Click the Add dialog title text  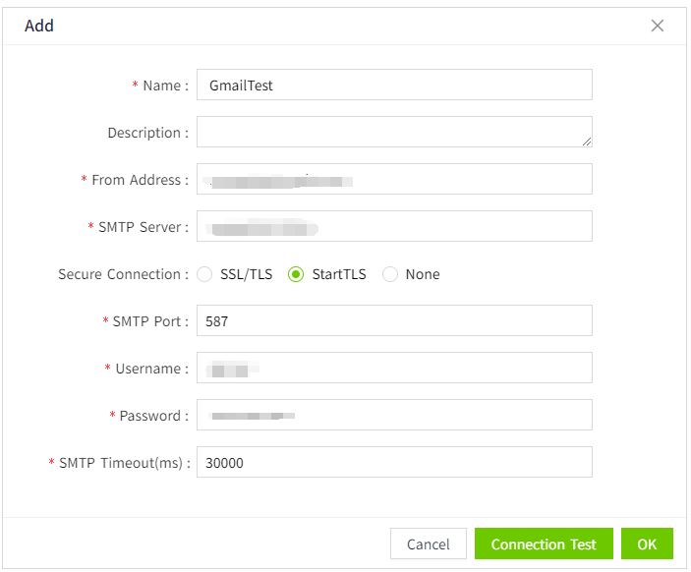coord(39,26)
